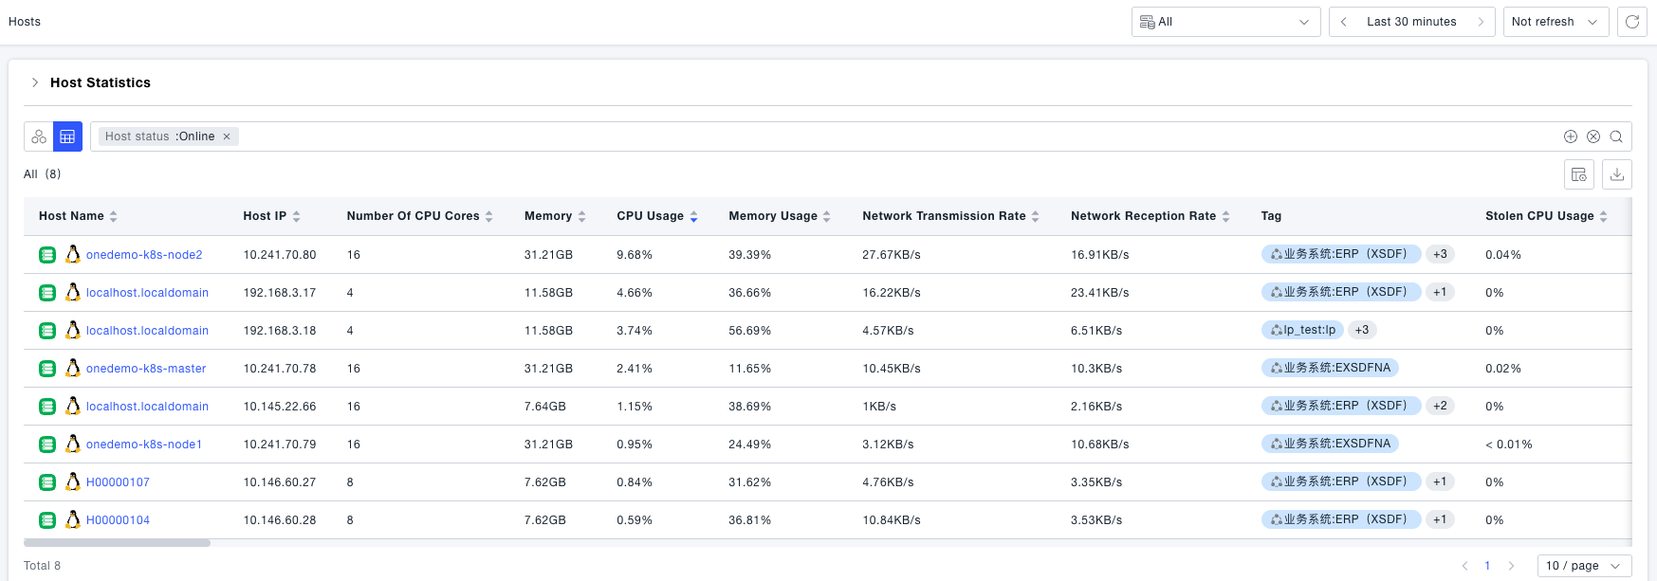Open the 10 / page size dropdown

click(1584, 566)
